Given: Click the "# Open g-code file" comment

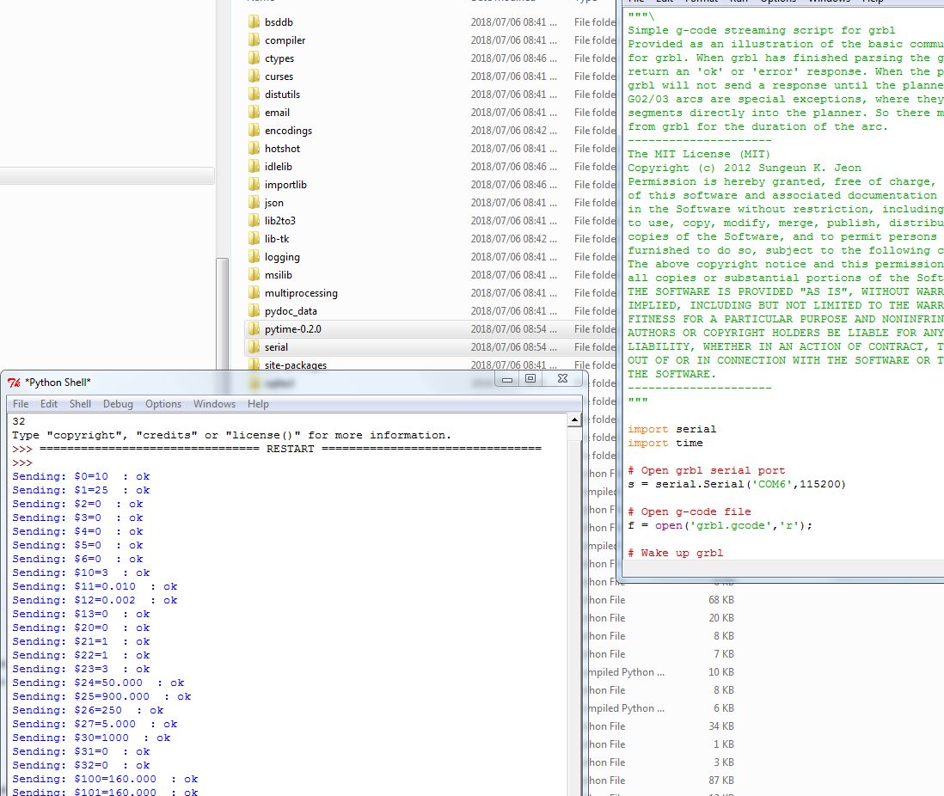Looking at the screenshot, I should pos(690,511).
